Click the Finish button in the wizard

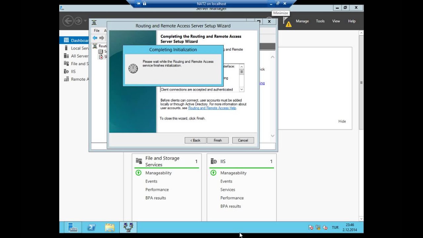tap(218, 140)
